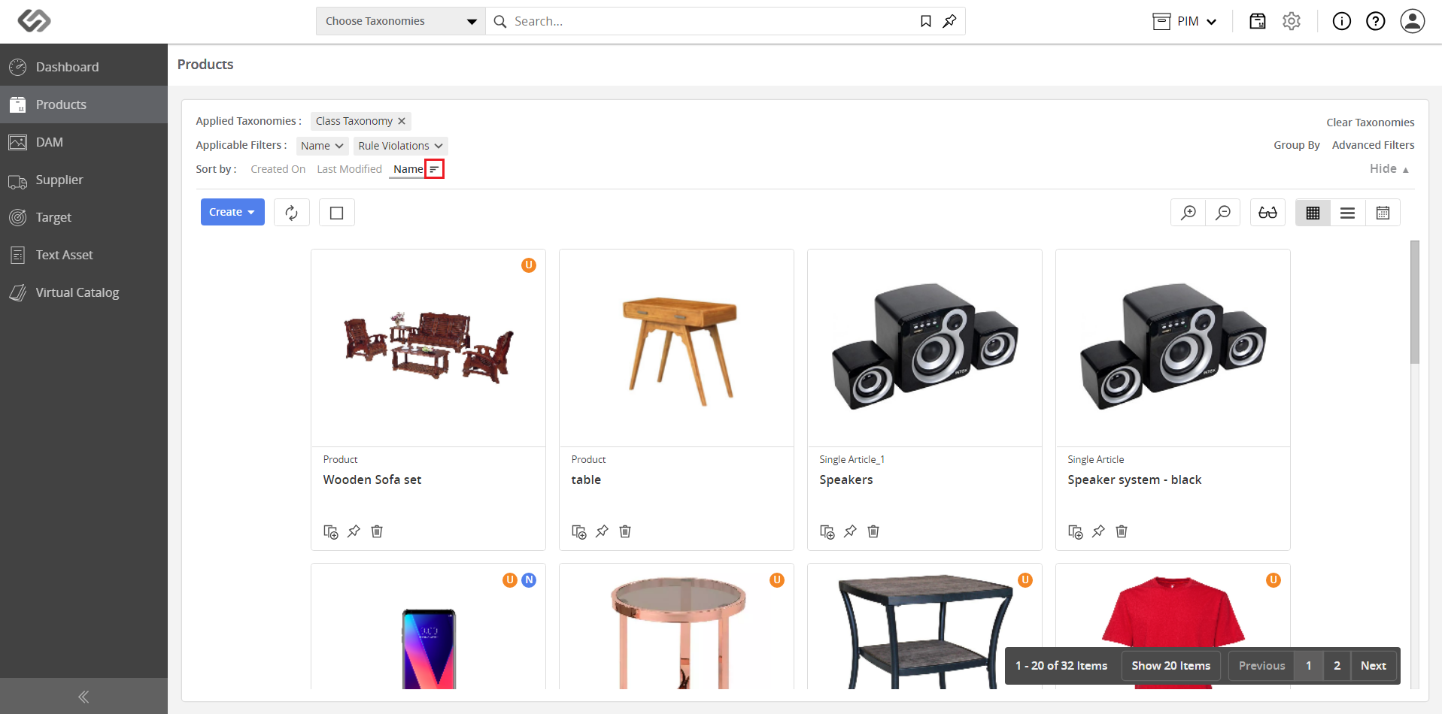Go to Dashboard in sidebar
This screenshot has width=1442, height=714.
(83, 67)
